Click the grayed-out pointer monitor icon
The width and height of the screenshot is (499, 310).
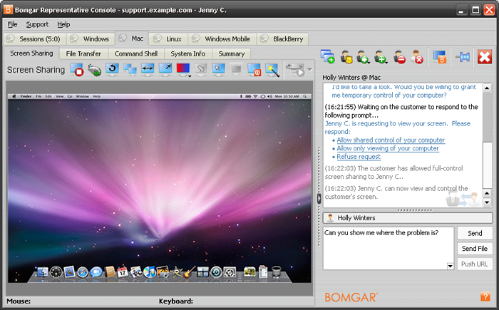pos(201,69)
